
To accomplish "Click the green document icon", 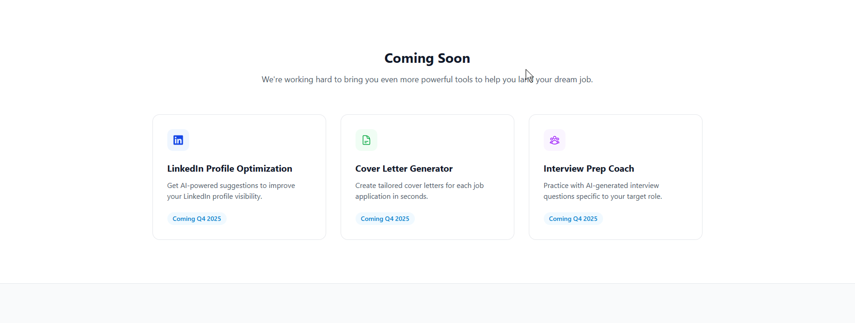I will (x=366, y=140).
